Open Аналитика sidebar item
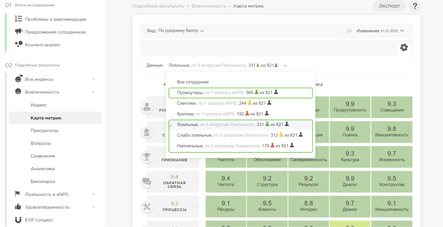This screenshot has width=443, height=227. click(x=42, y=169)
